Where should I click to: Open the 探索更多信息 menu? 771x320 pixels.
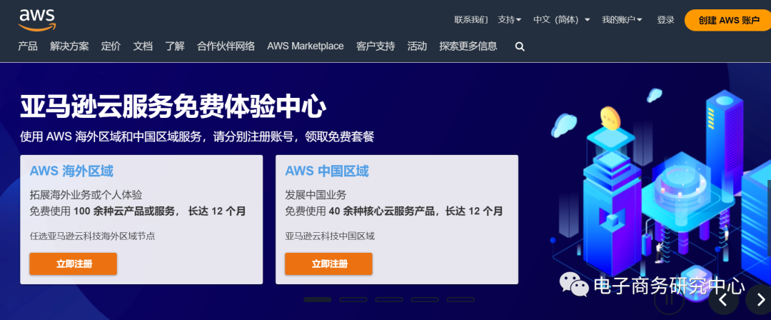[x=468, y=46]
